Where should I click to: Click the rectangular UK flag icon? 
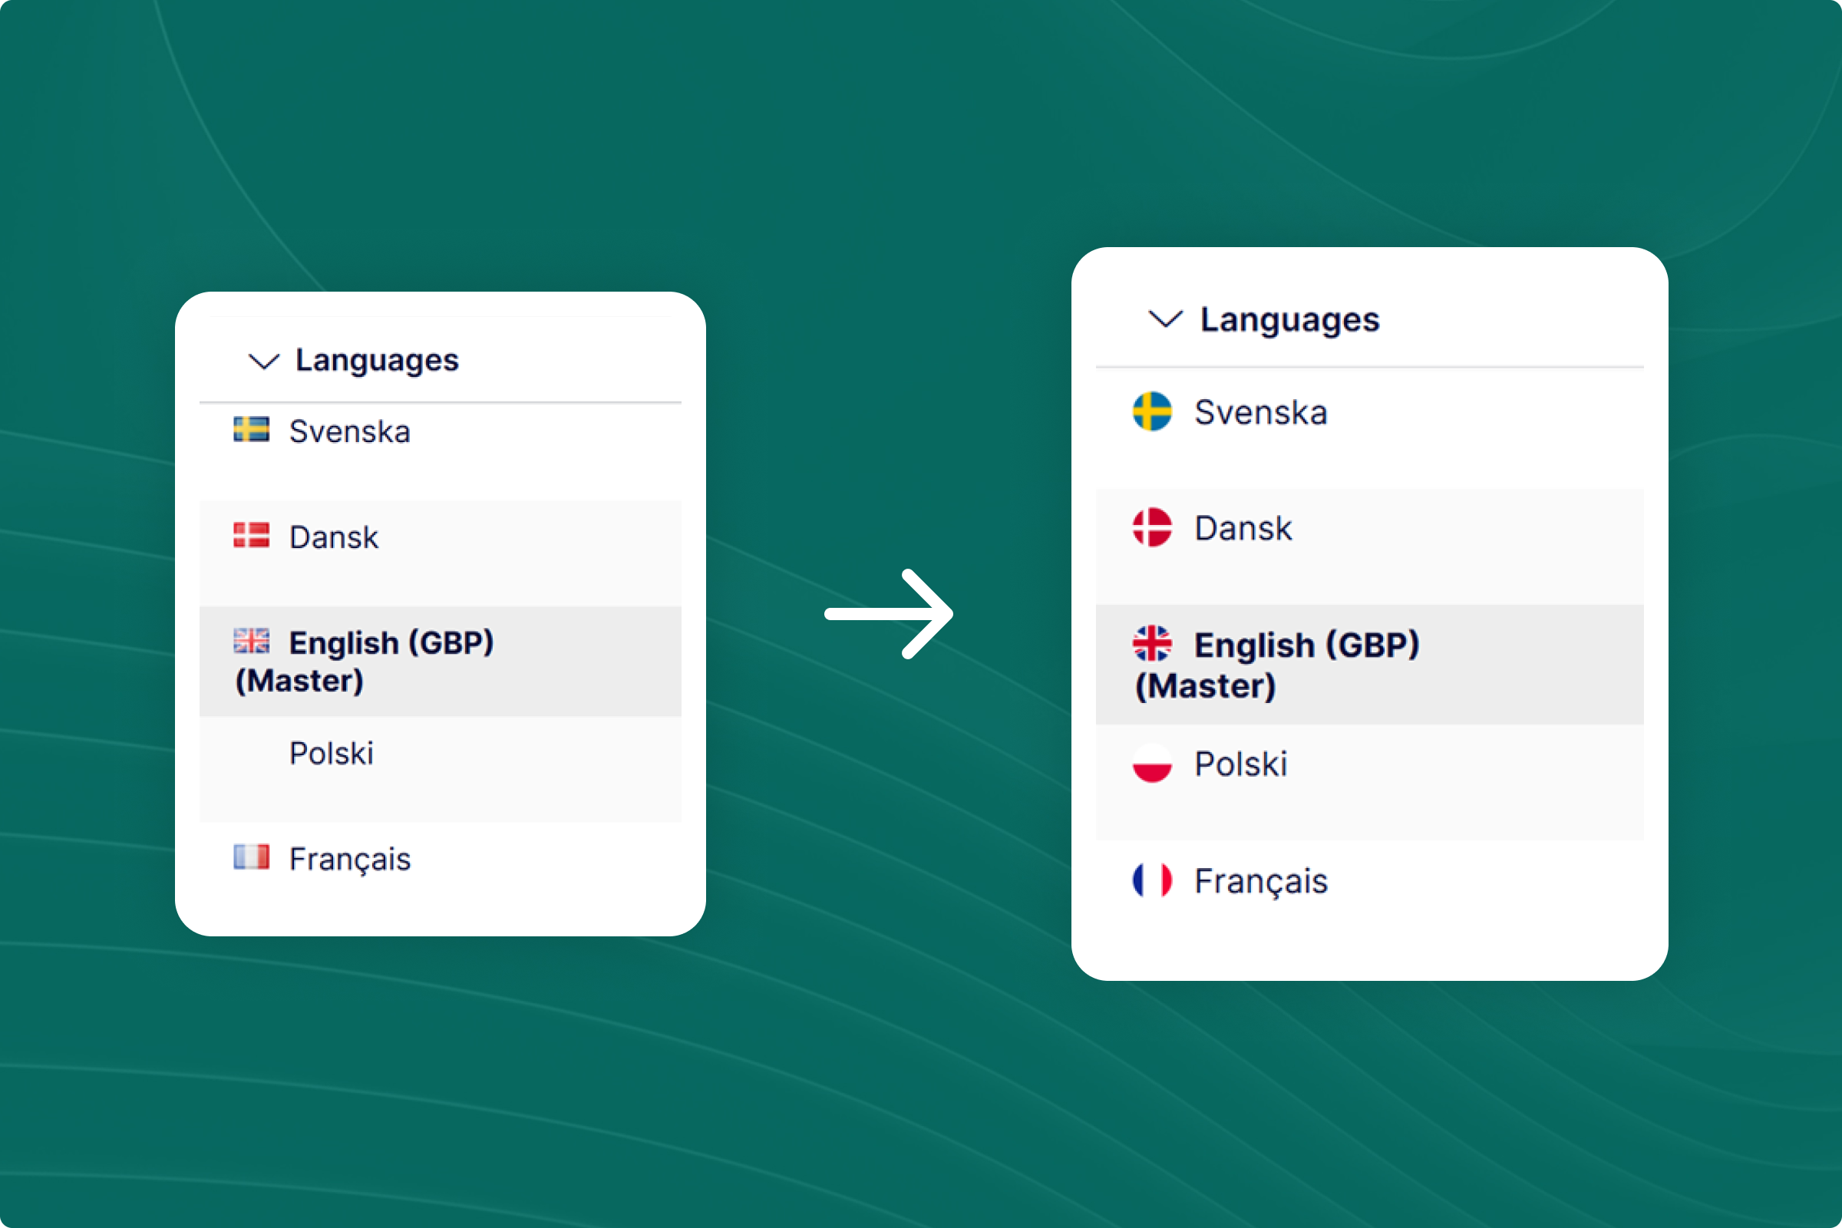tap(252, 641)
